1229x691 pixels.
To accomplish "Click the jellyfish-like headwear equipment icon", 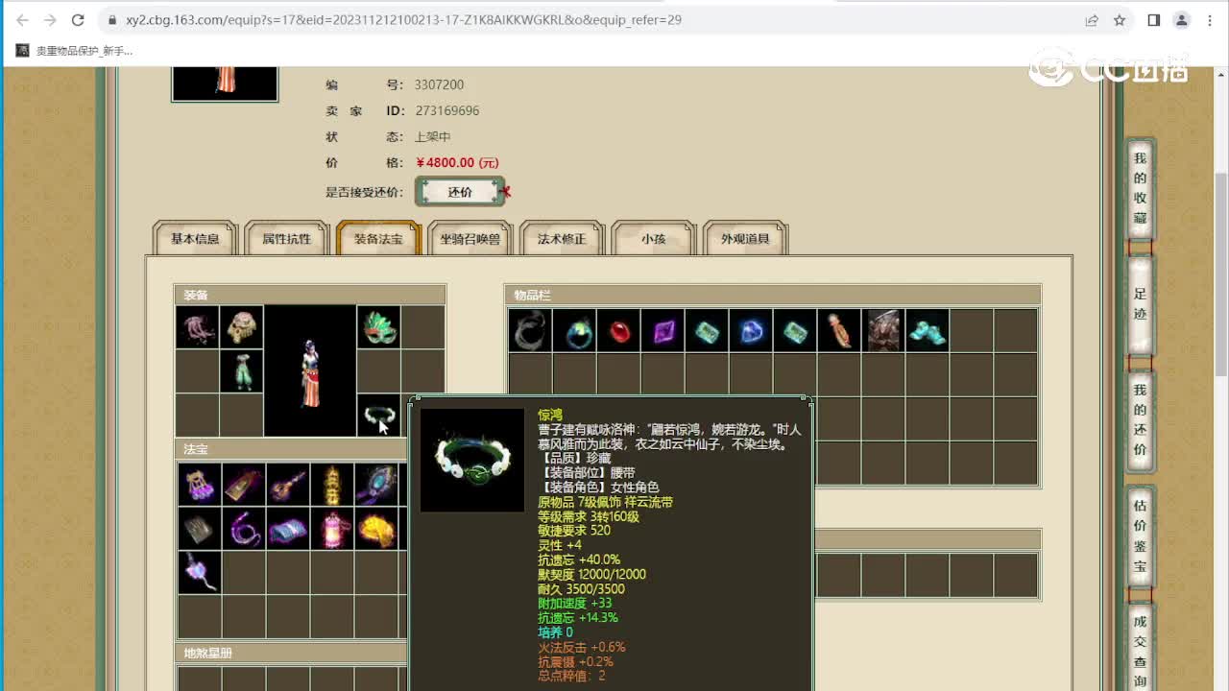I will 197,327.
